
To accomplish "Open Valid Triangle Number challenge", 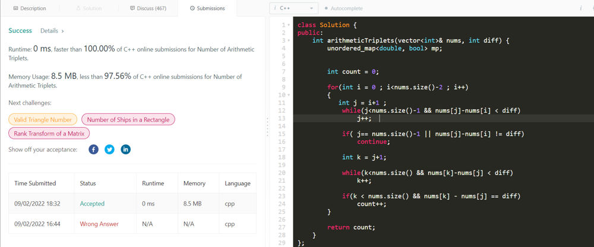I will (x=43, y=119).
